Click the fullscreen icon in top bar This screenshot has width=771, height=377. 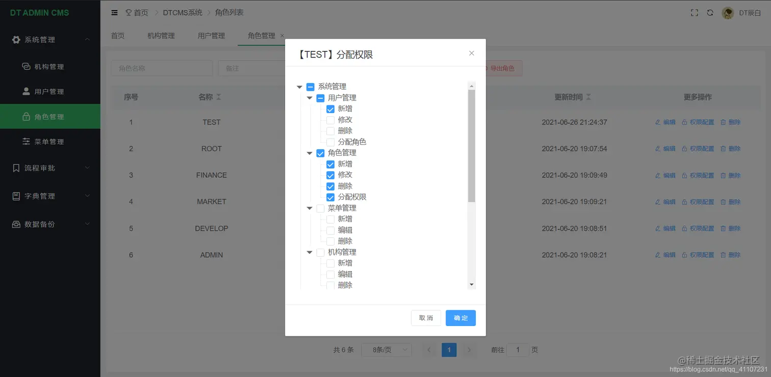pyautogui.click(x=694, y=13)
